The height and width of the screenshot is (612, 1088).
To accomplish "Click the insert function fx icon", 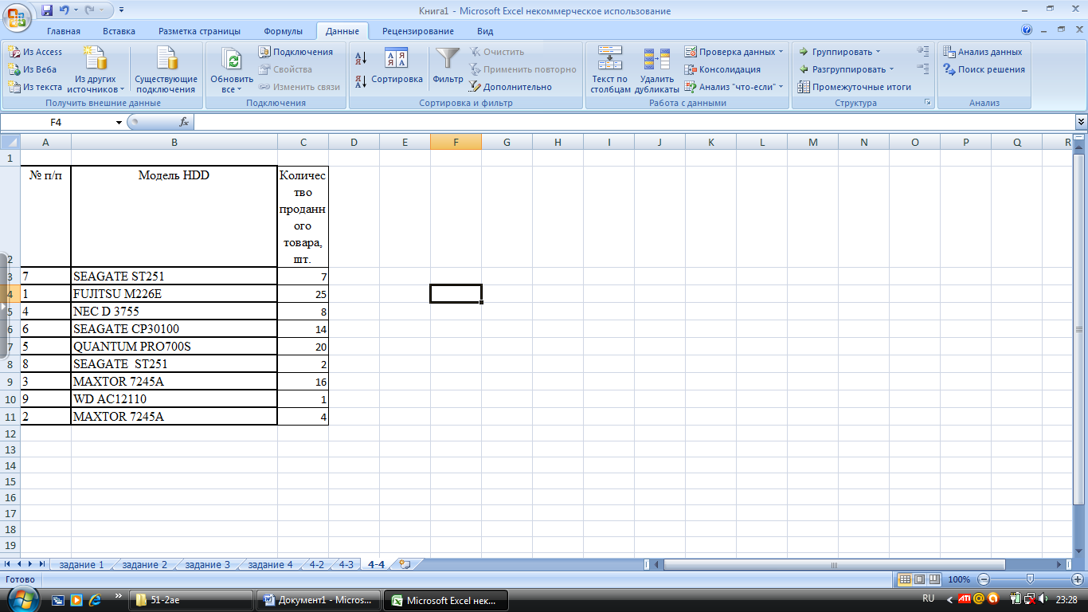I will [x=184, y=122].
